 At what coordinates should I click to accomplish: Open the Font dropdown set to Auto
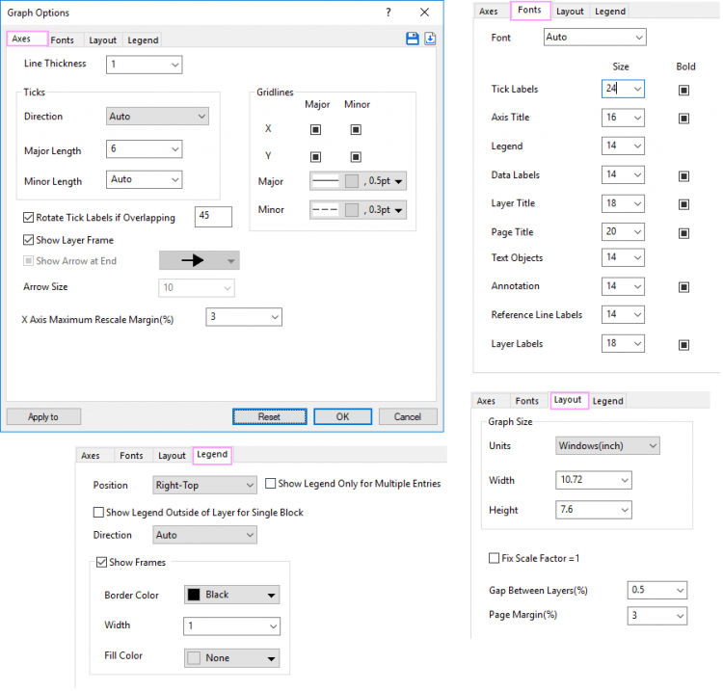point(595,37)
